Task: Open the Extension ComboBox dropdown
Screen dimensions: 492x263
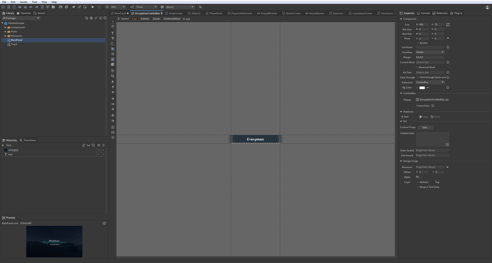Action: (429, 82)
